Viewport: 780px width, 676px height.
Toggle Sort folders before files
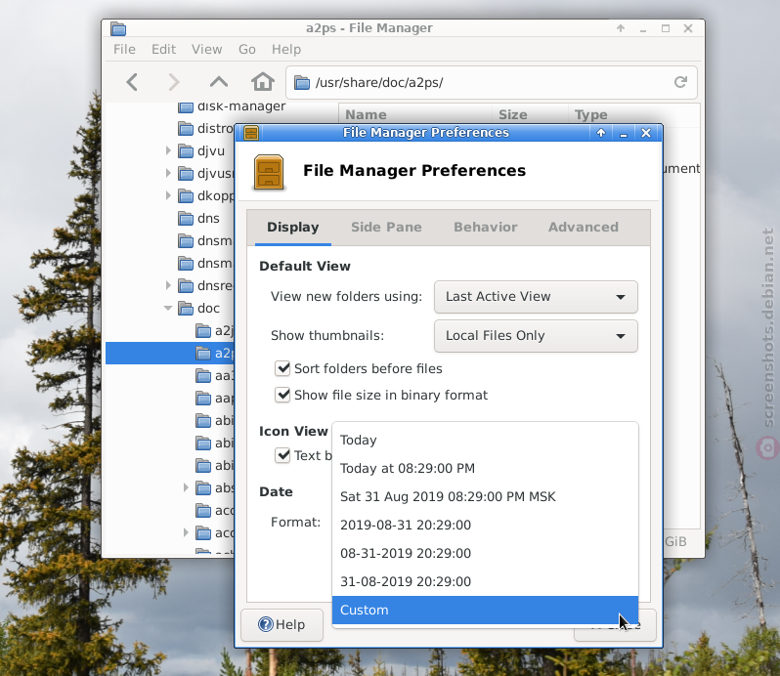point(282,368)
